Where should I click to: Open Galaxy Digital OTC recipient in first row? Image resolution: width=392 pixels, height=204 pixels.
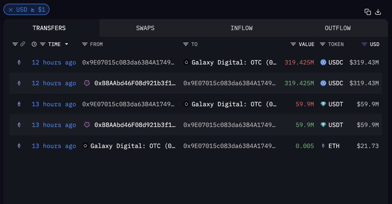pyautogui.click(x=234, y=62)
